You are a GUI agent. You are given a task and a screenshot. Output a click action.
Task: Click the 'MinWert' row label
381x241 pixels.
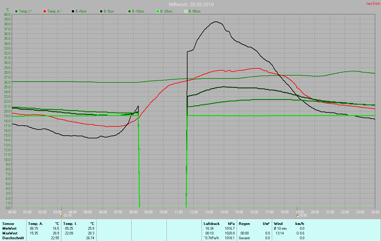pos(9,228)
